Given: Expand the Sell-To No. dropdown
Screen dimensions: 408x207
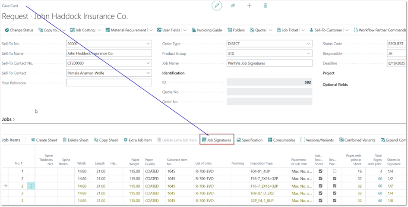Looking at the screenshot, I should click(149, 44).
